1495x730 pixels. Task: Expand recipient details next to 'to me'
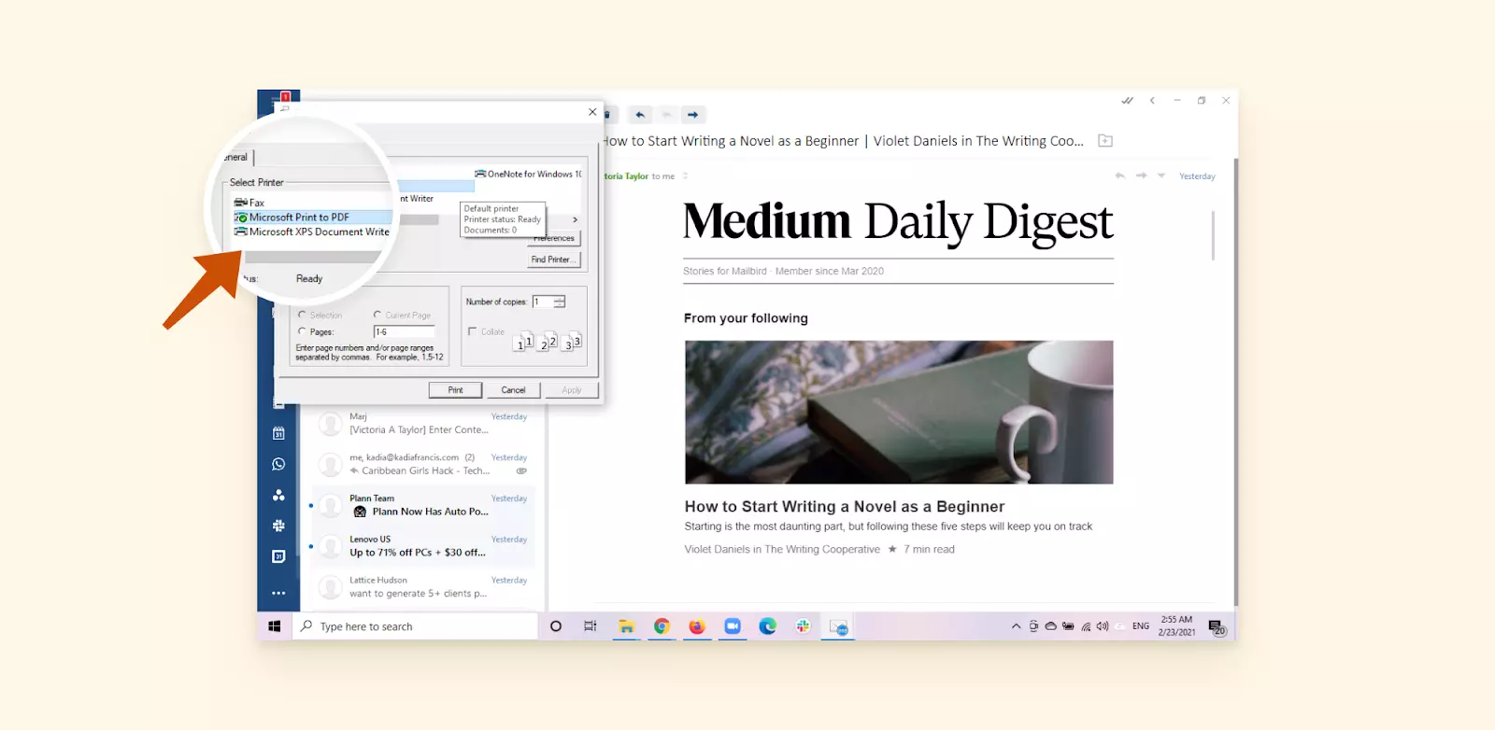685,175
